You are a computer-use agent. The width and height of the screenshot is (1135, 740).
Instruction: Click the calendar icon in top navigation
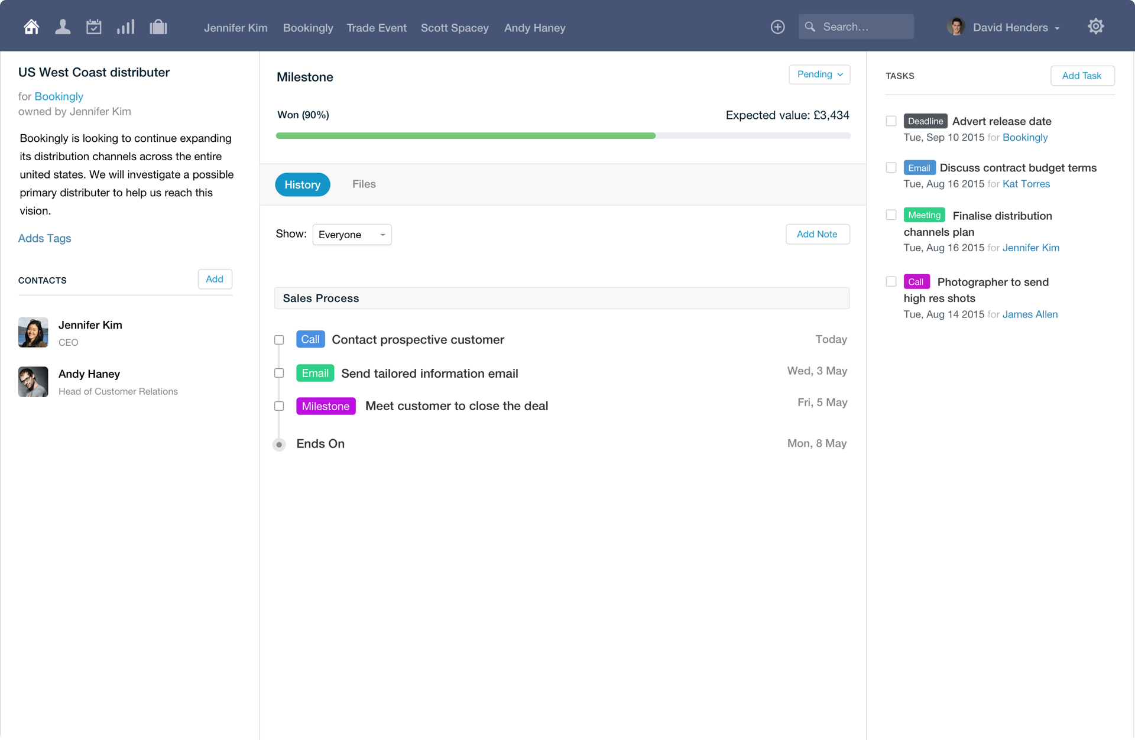tap(93, 27)
